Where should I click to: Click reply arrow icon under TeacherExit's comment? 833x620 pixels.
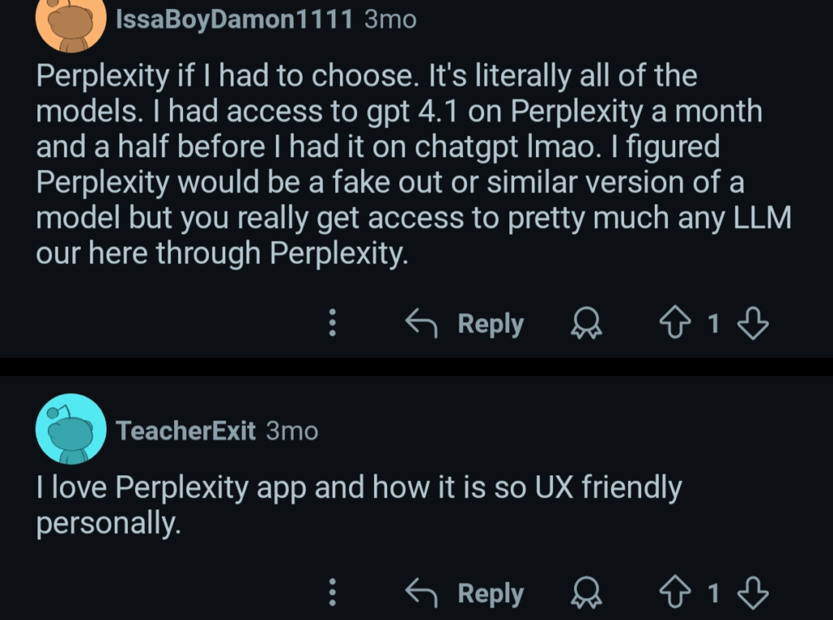[x=421, y=594]
